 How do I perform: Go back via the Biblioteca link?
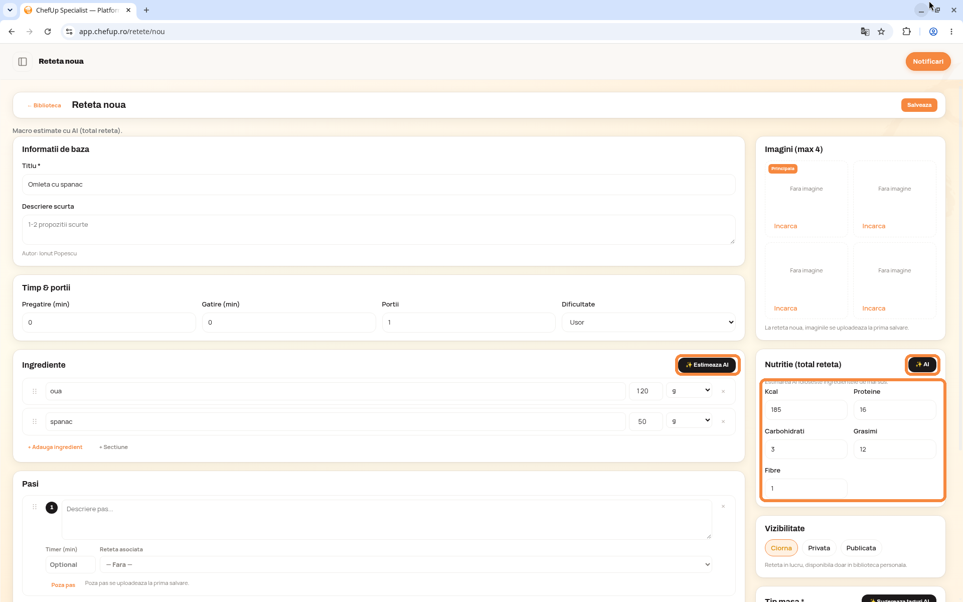click(x=45, y=105)
